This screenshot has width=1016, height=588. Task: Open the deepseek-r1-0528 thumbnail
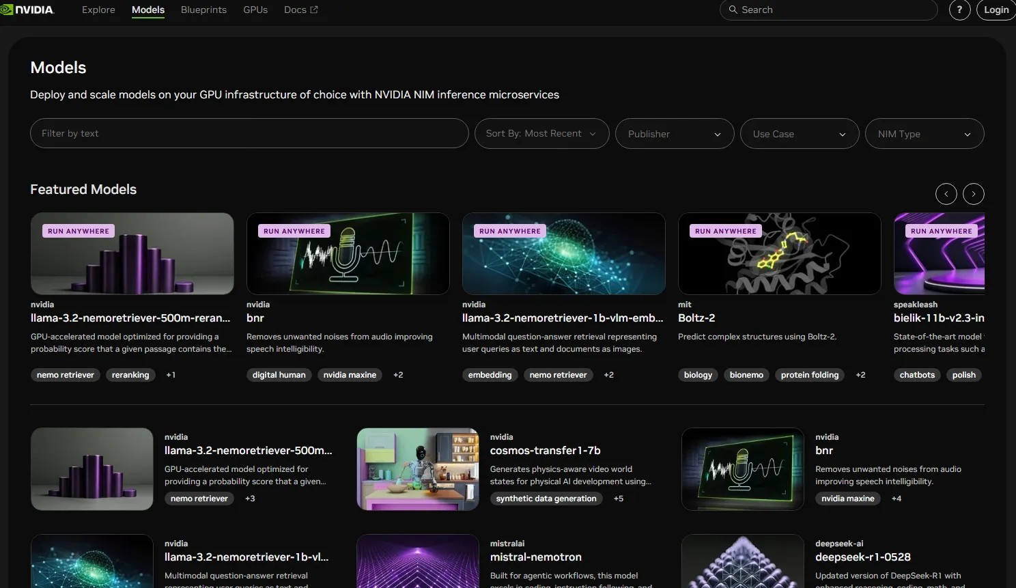point(743,561)
